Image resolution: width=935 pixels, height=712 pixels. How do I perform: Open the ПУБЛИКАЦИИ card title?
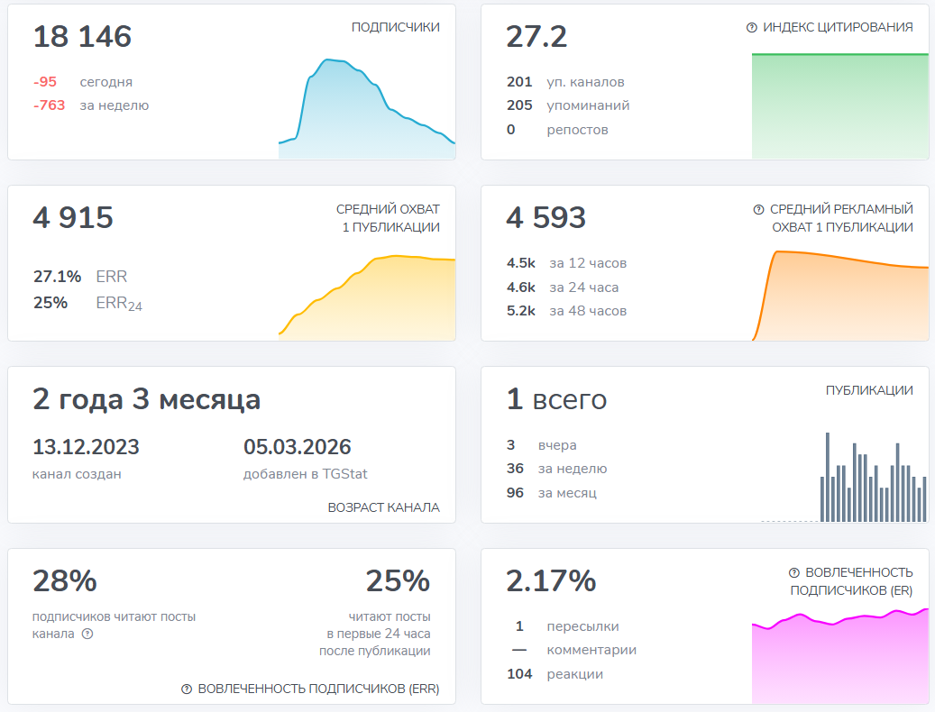869,390
